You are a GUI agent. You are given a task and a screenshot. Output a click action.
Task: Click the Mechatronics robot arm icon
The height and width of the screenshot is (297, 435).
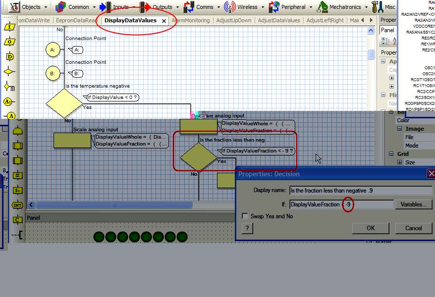[323, 7]
